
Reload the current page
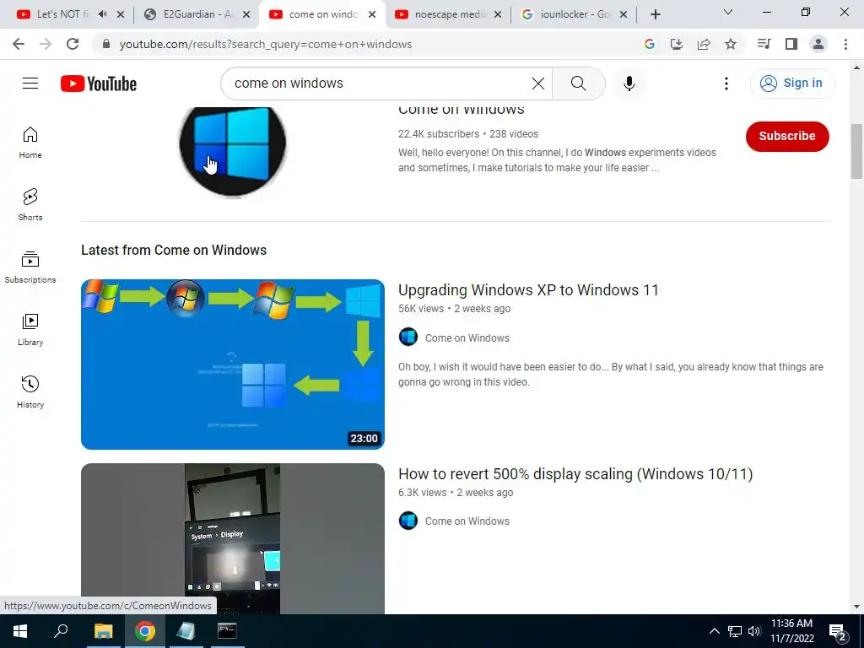(73, 44)
